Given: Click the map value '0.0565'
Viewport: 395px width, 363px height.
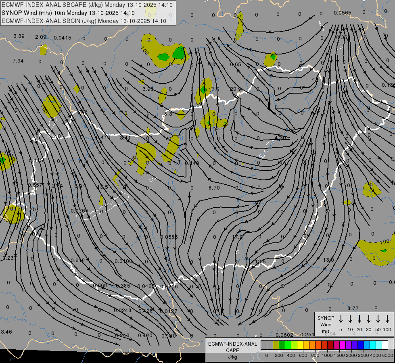Looking at the screenshot, I should click(343, 13).
